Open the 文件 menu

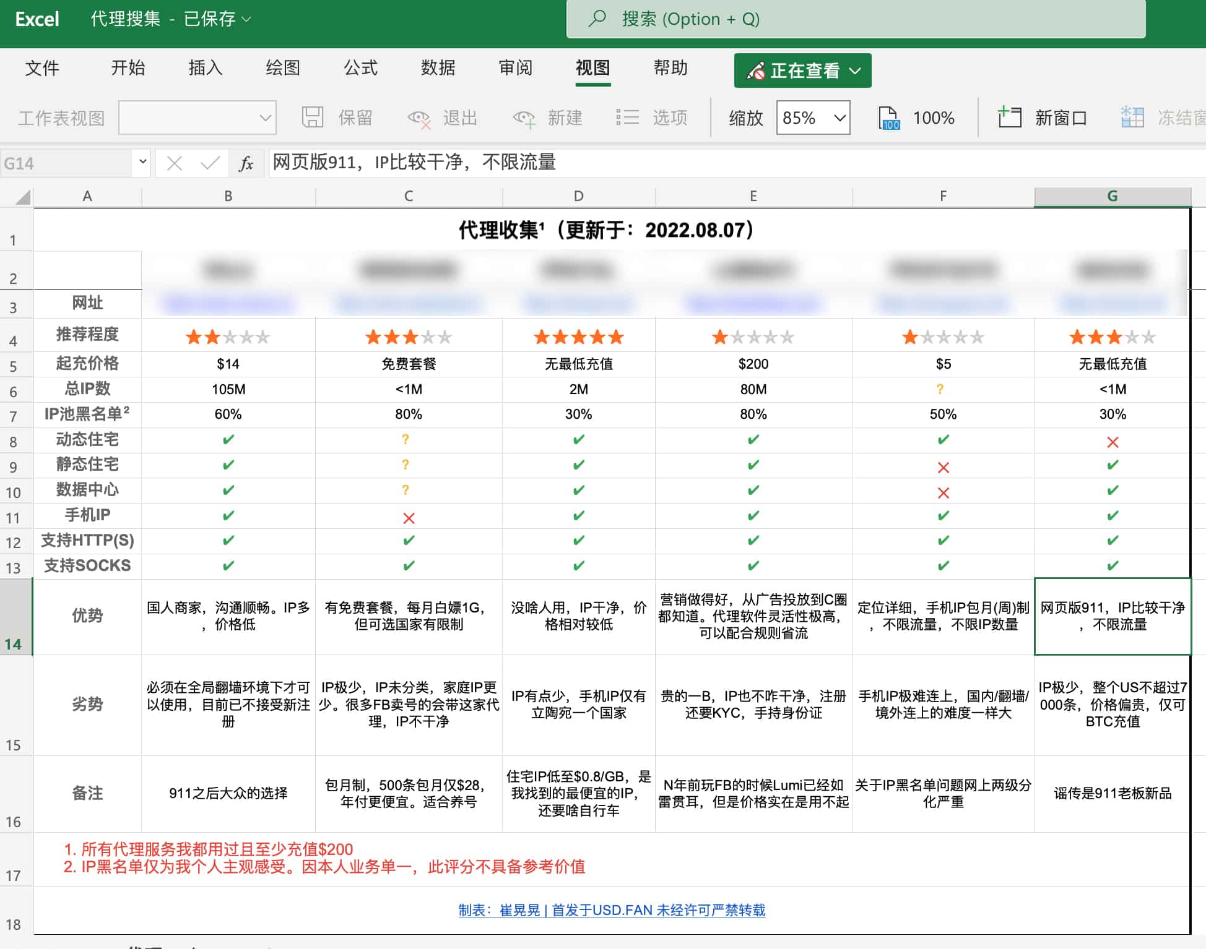point(42,67)
